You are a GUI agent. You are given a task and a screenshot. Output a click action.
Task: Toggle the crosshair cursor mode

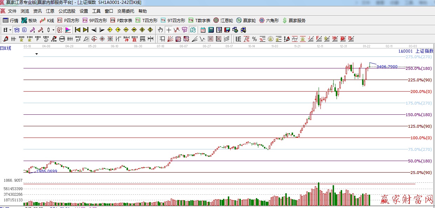(x=169, y=30)
